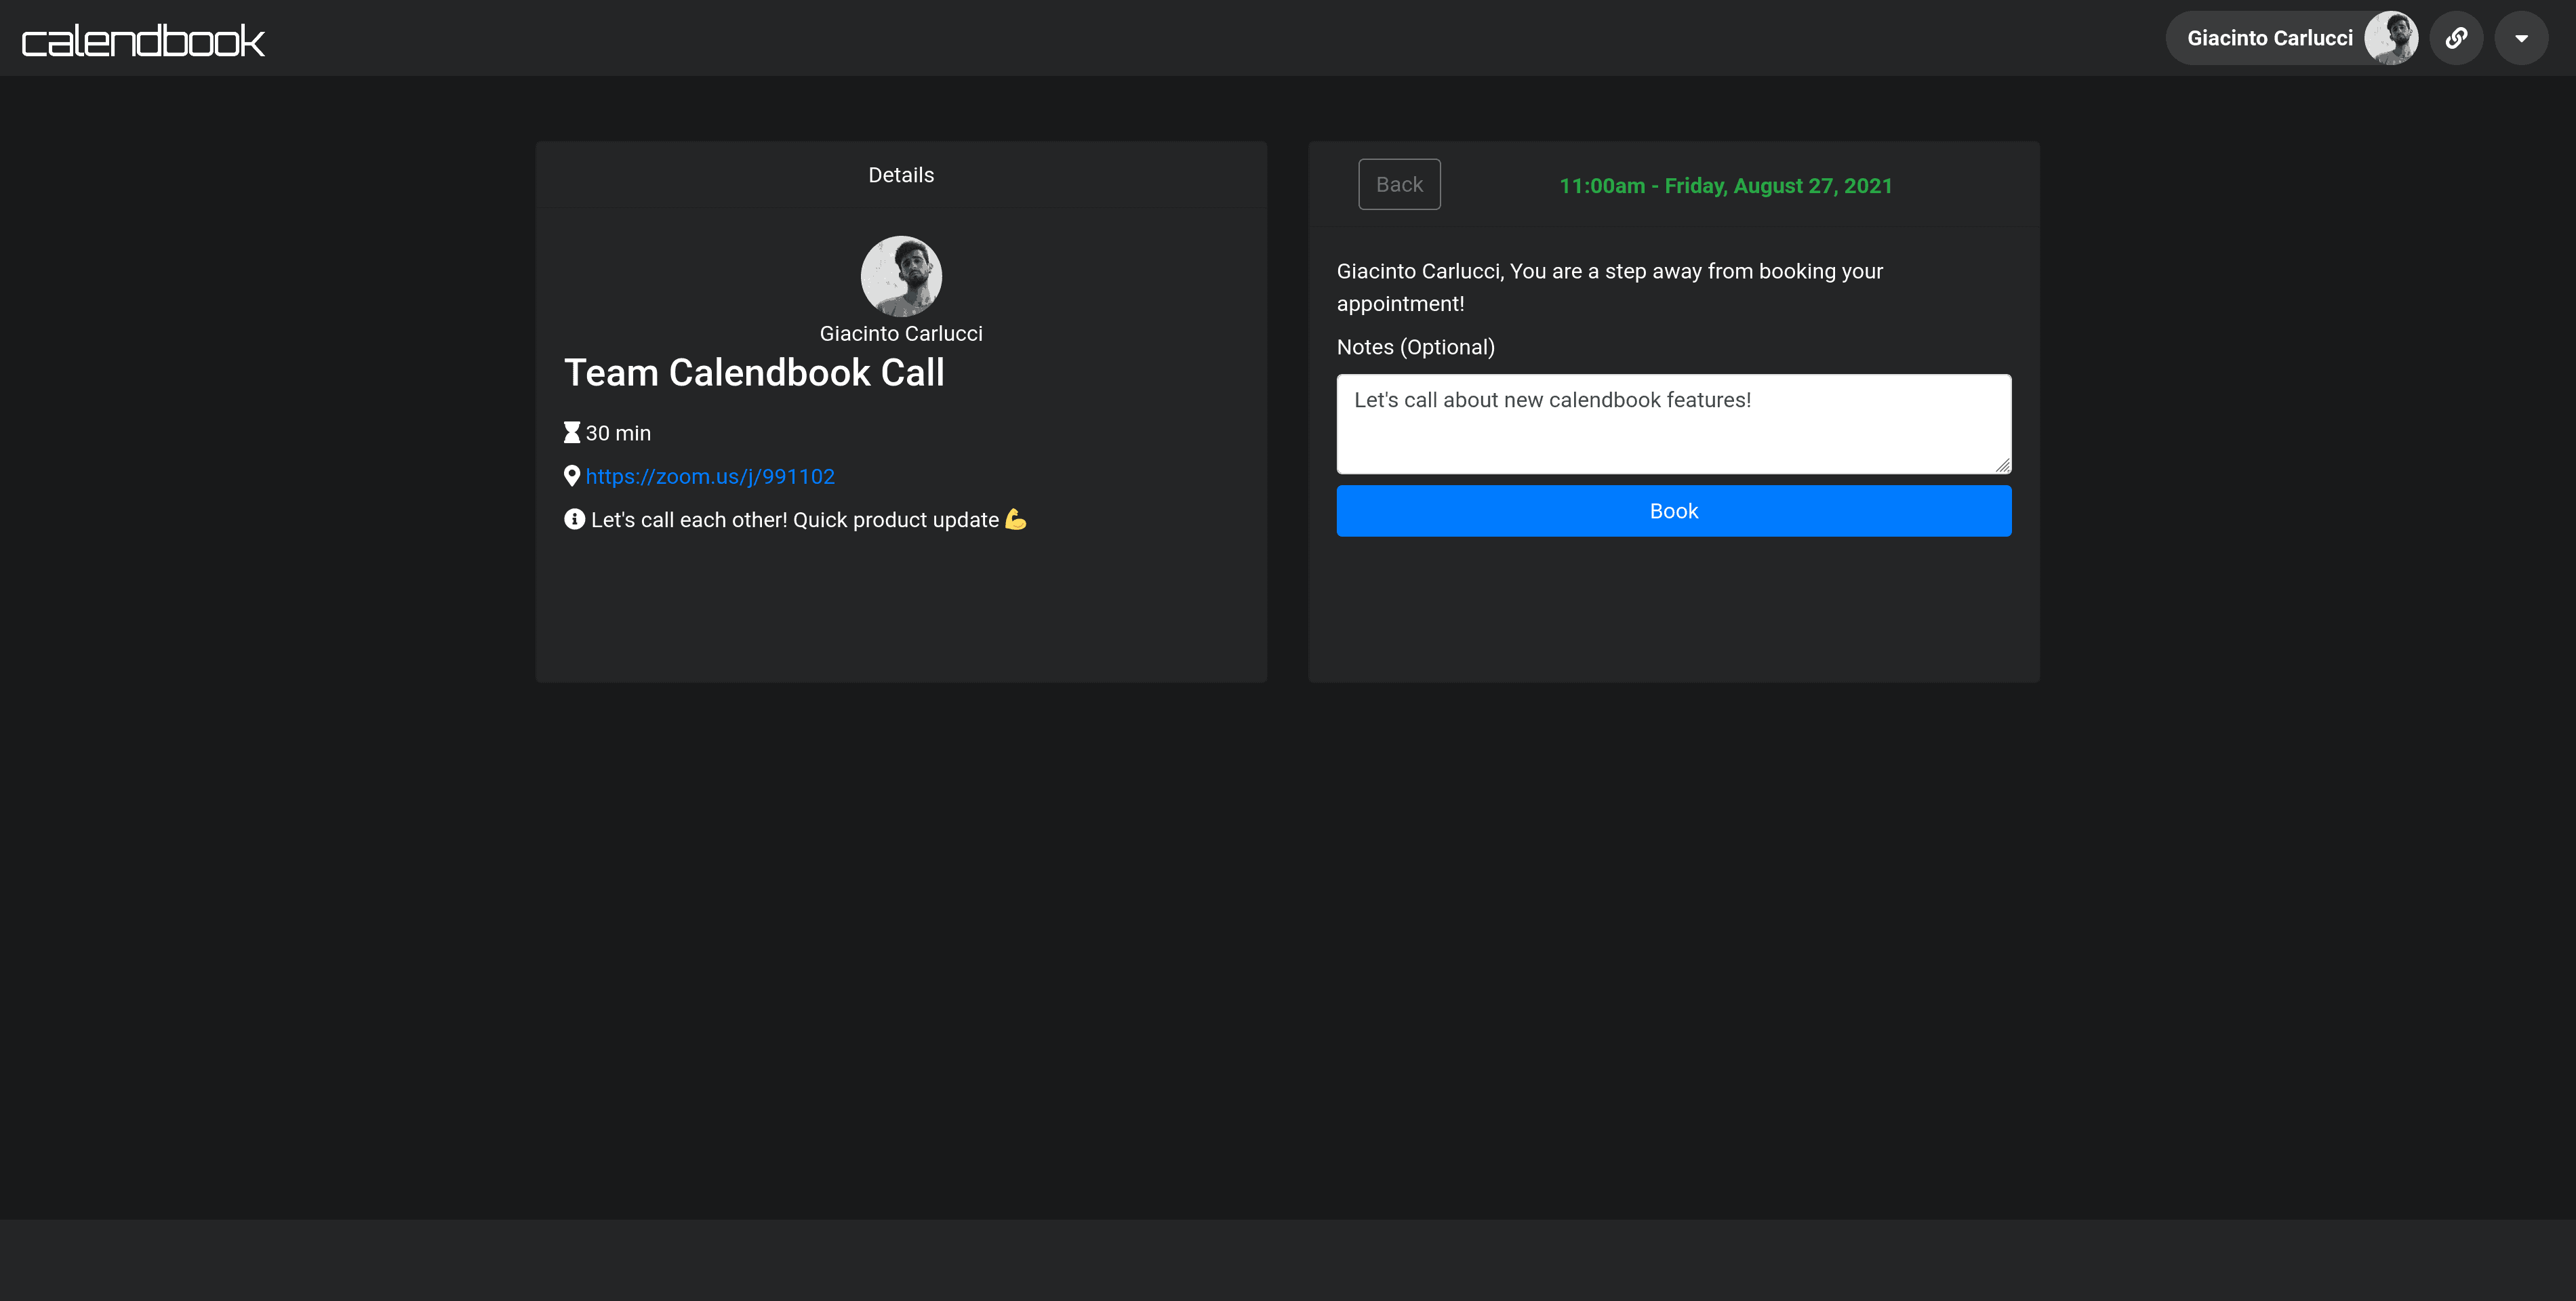Click the green appointment date text
Screen dimensions: 2576x1301
[1725, 186]
